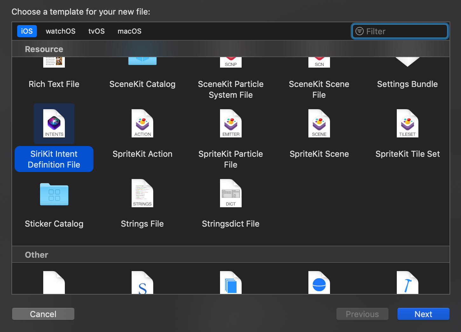
Task: Open the macOS templates tab
Action: (x=129, y=31)
